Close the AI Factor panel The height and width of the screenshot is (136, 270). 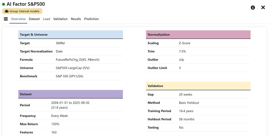coord(263,7)
